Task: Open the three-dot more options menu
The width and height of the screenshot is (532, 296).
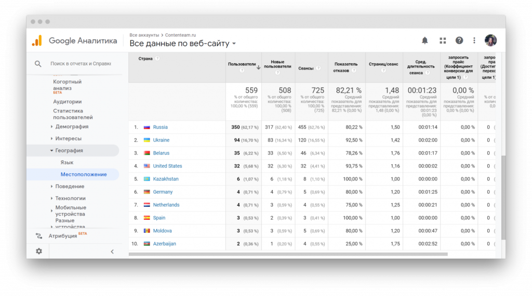Action: pyautogui.click(x=474, y=40)
